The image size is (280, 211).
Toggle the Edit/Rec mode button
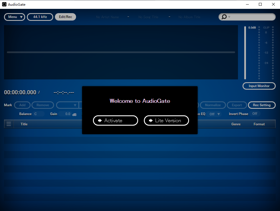[x=65, y=17]
